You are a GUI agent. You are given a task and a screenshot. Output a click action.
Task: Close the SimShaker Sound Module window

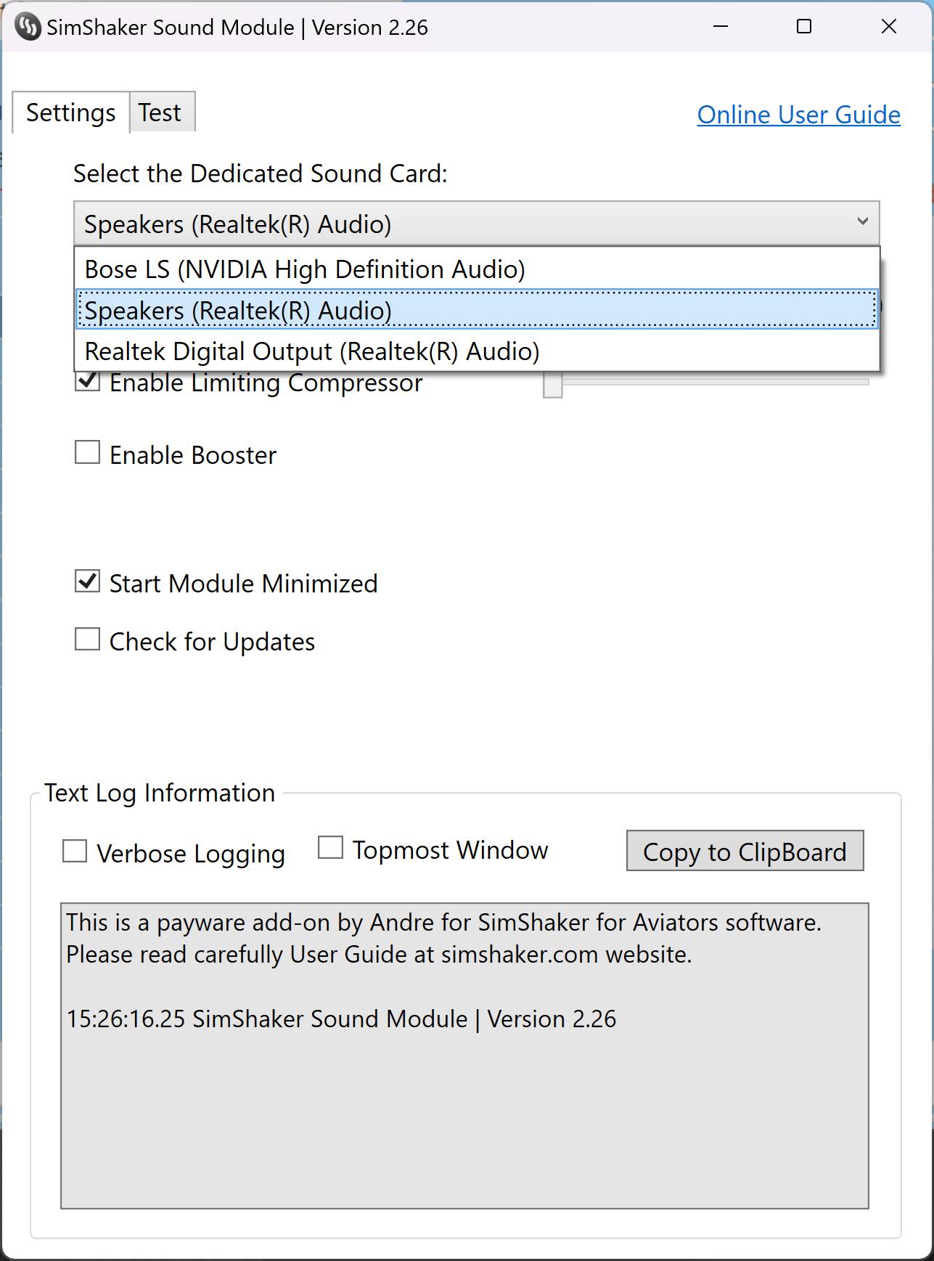(x=889, y=27)
